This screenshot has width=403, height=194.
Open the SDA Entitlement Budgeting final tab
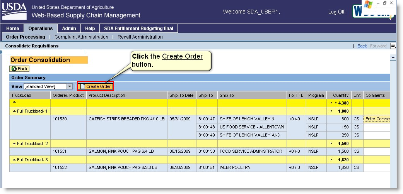[139, 29]
